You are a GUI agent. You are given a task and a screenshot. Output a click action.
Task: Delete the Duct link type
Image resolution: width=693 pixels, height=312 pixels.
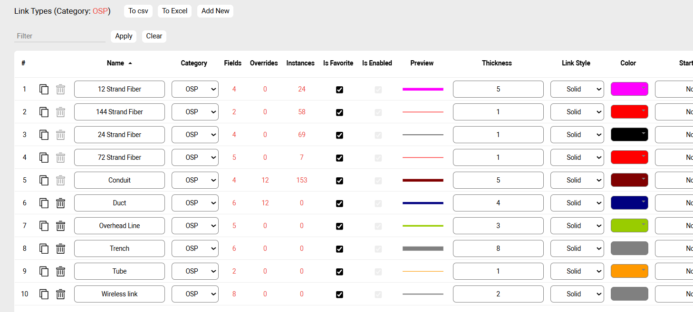[60, 203]
